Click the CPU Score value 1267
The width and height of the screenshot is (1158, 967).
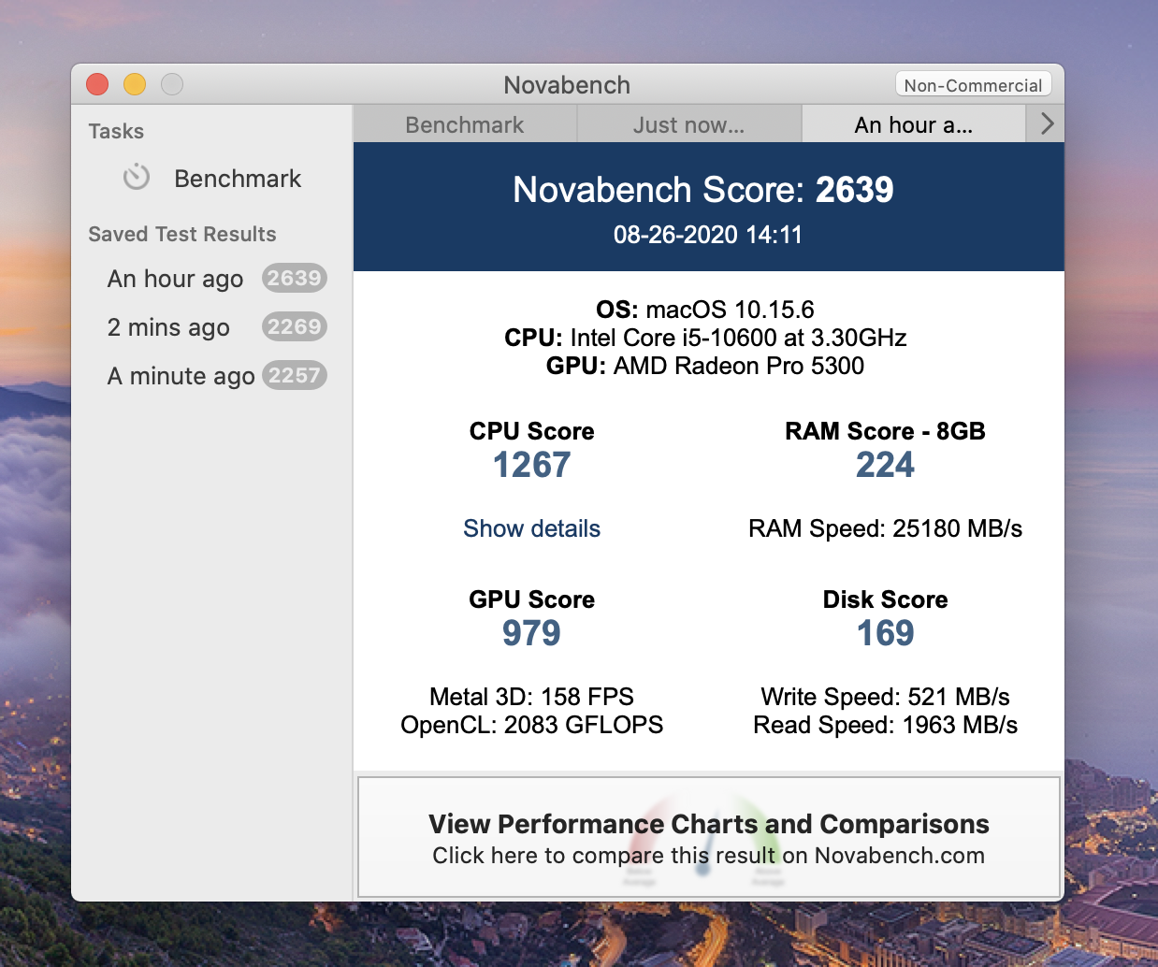531,465
